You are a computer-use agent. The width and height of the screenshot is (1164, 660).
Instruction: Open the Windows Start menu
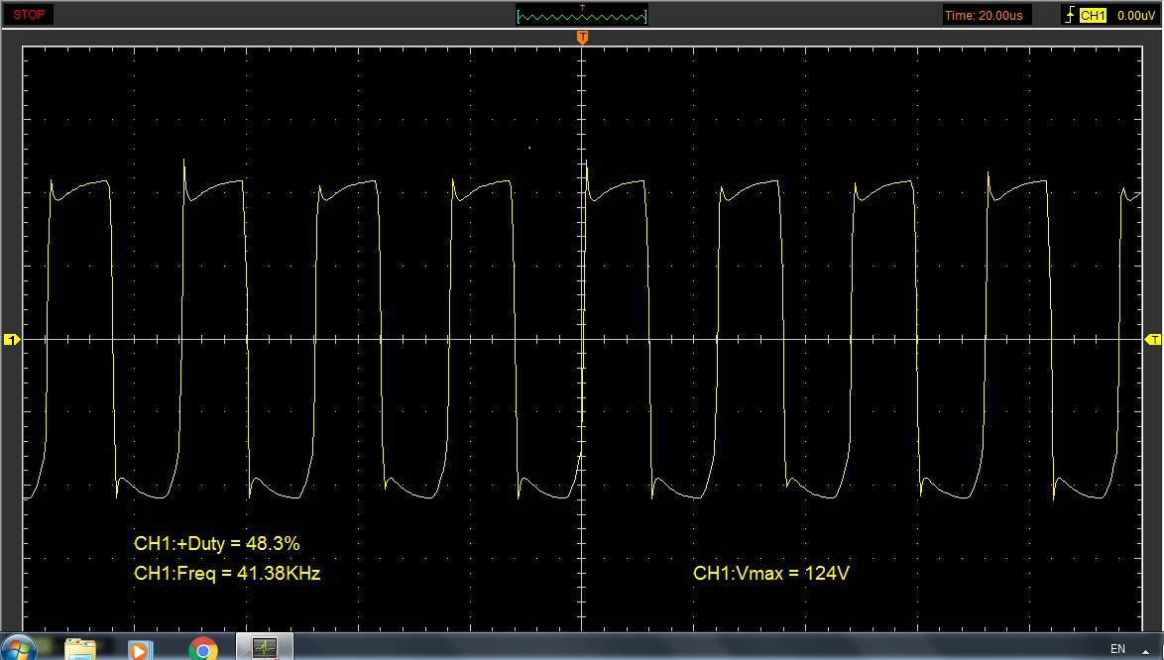click(x=19, y=648)
